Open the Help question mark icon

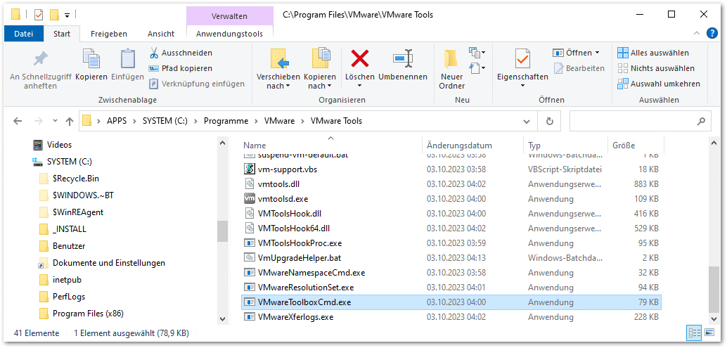(x=712, y=33)
